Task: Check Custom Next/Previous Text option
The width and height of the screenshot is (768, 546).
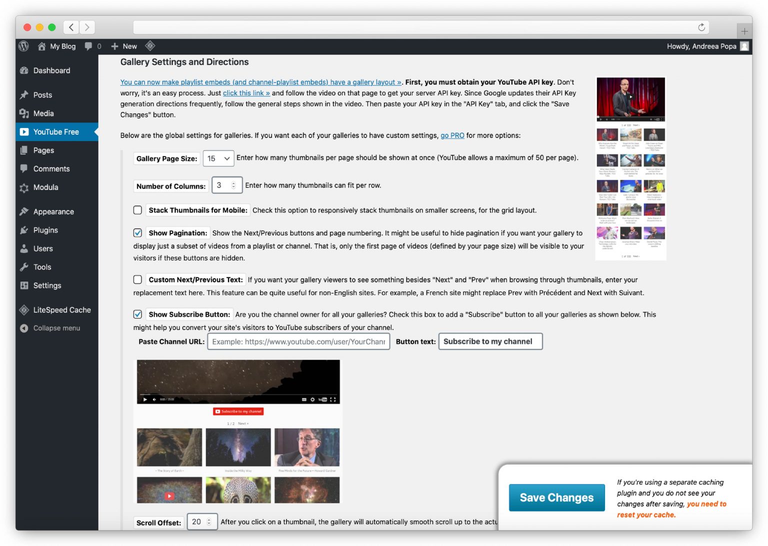Action: pyautogui.click(x=137, y=279)
